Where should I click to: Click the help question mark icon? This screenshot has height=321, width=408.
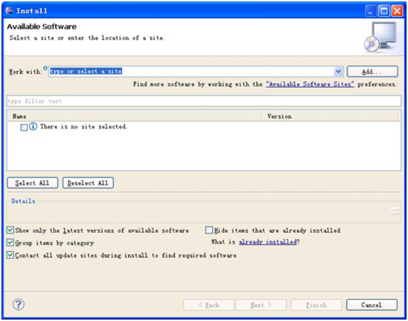tap(19, 305)
